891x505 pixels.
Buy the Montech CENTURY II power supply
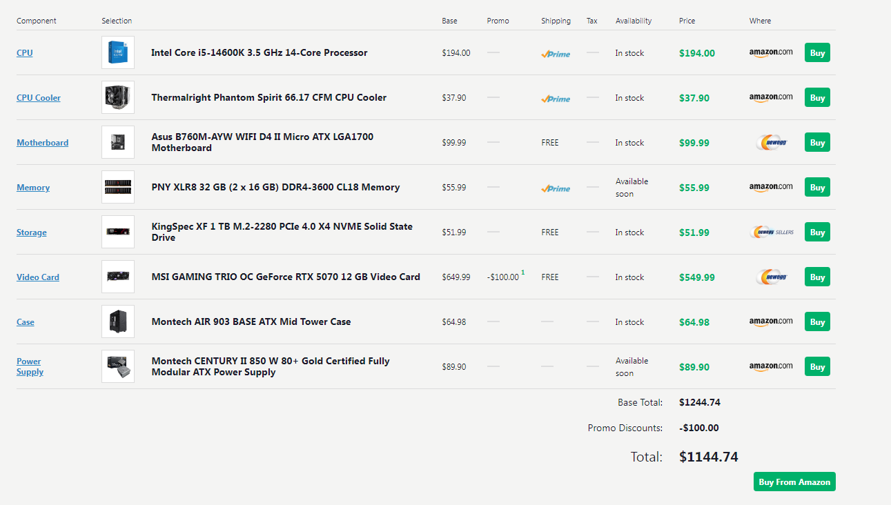(817, 366)
